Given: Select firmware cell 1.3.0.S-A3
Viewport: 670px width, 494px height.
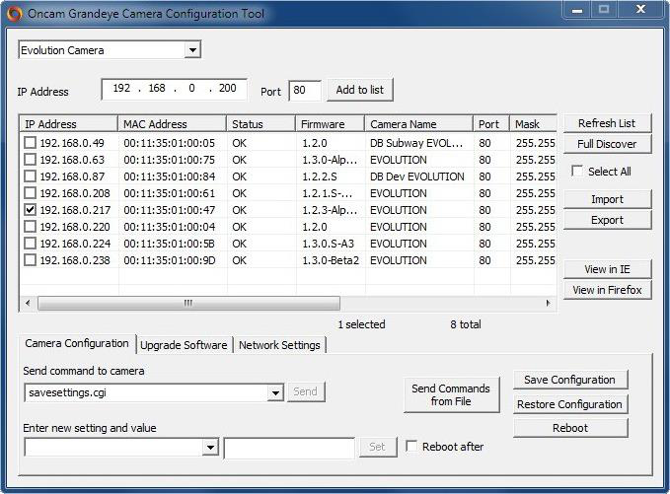Looking at the screenshot, I should click(329, 244).
